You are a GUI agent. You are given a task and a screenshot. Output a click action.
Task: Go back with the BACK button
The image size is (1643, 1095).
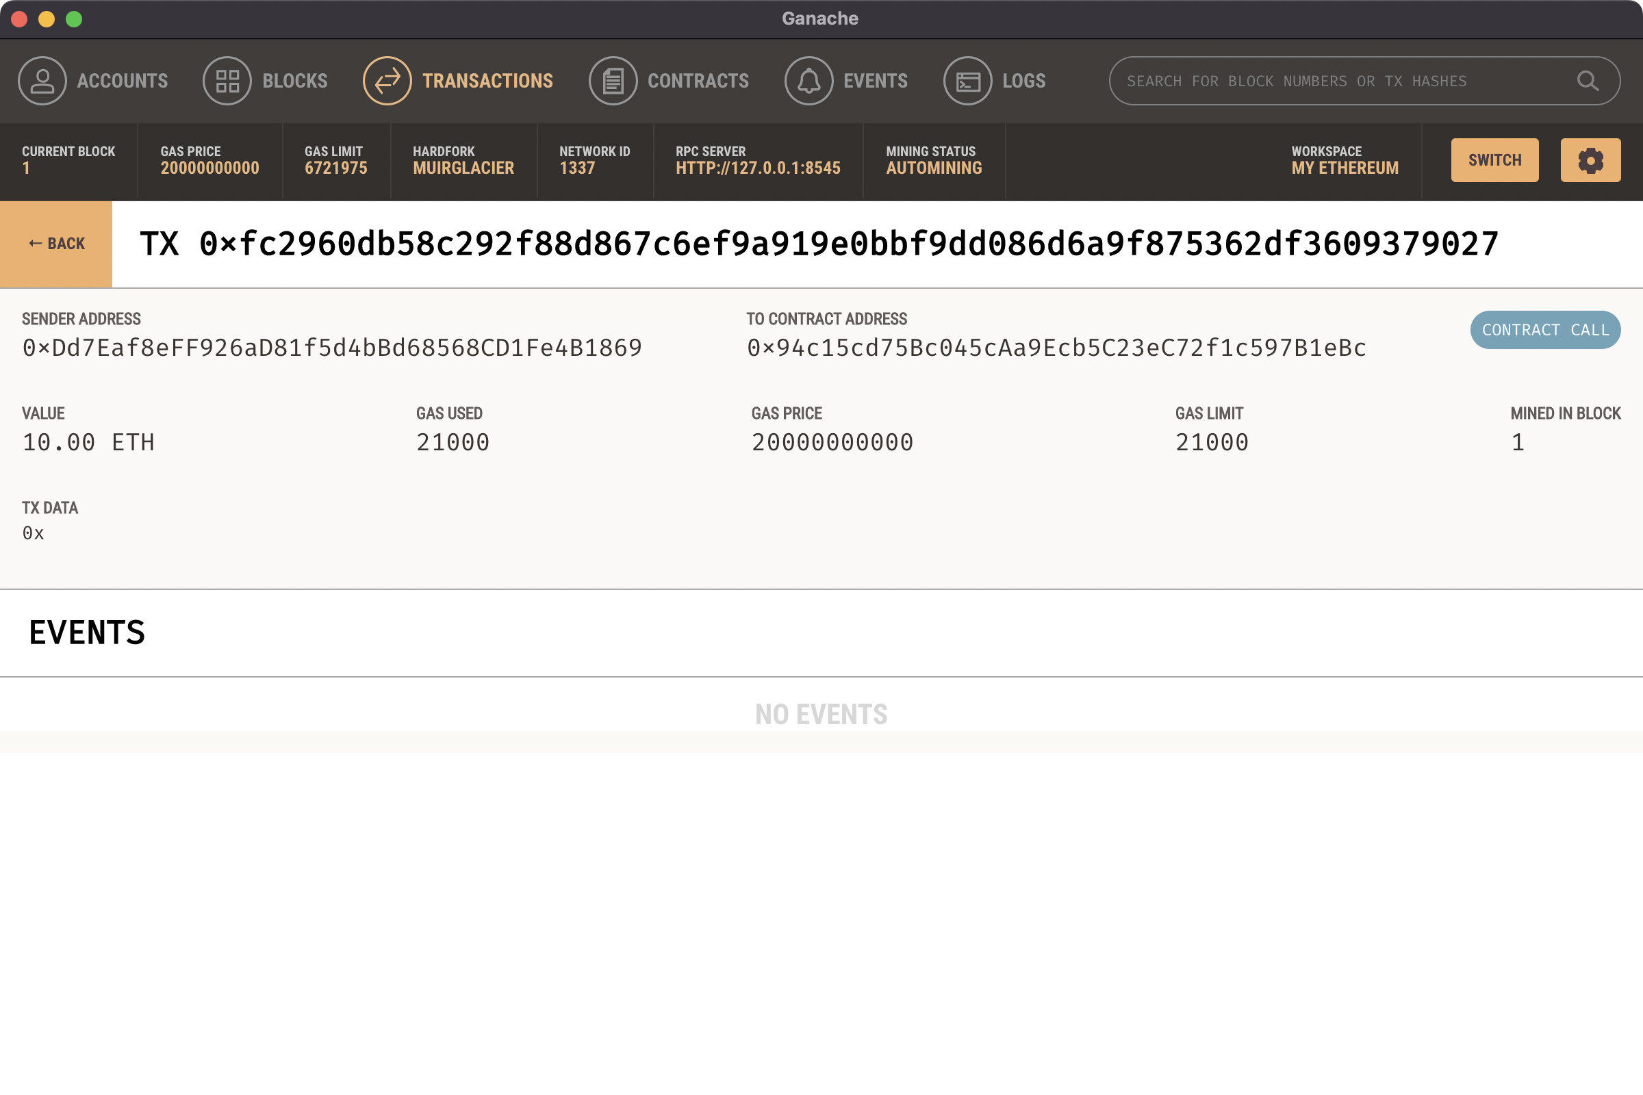pyautogui.click(x=56, y=244)
